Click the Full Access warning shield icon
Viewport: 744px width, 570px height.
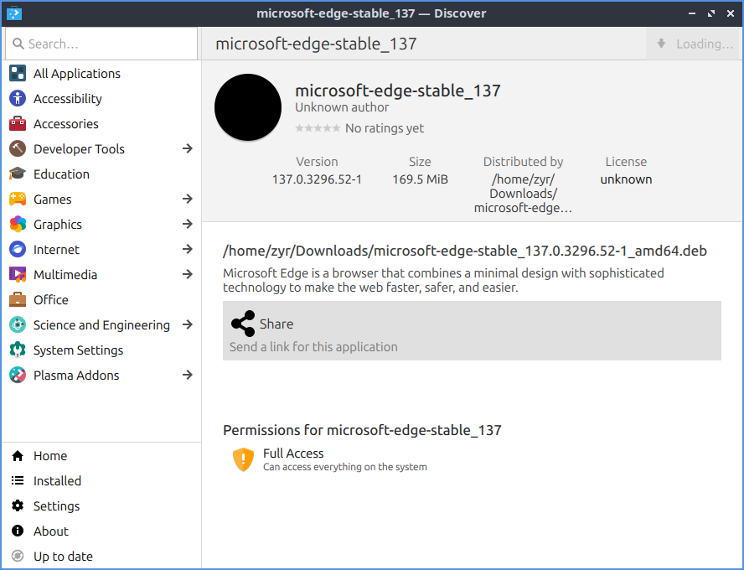point(244,459)
